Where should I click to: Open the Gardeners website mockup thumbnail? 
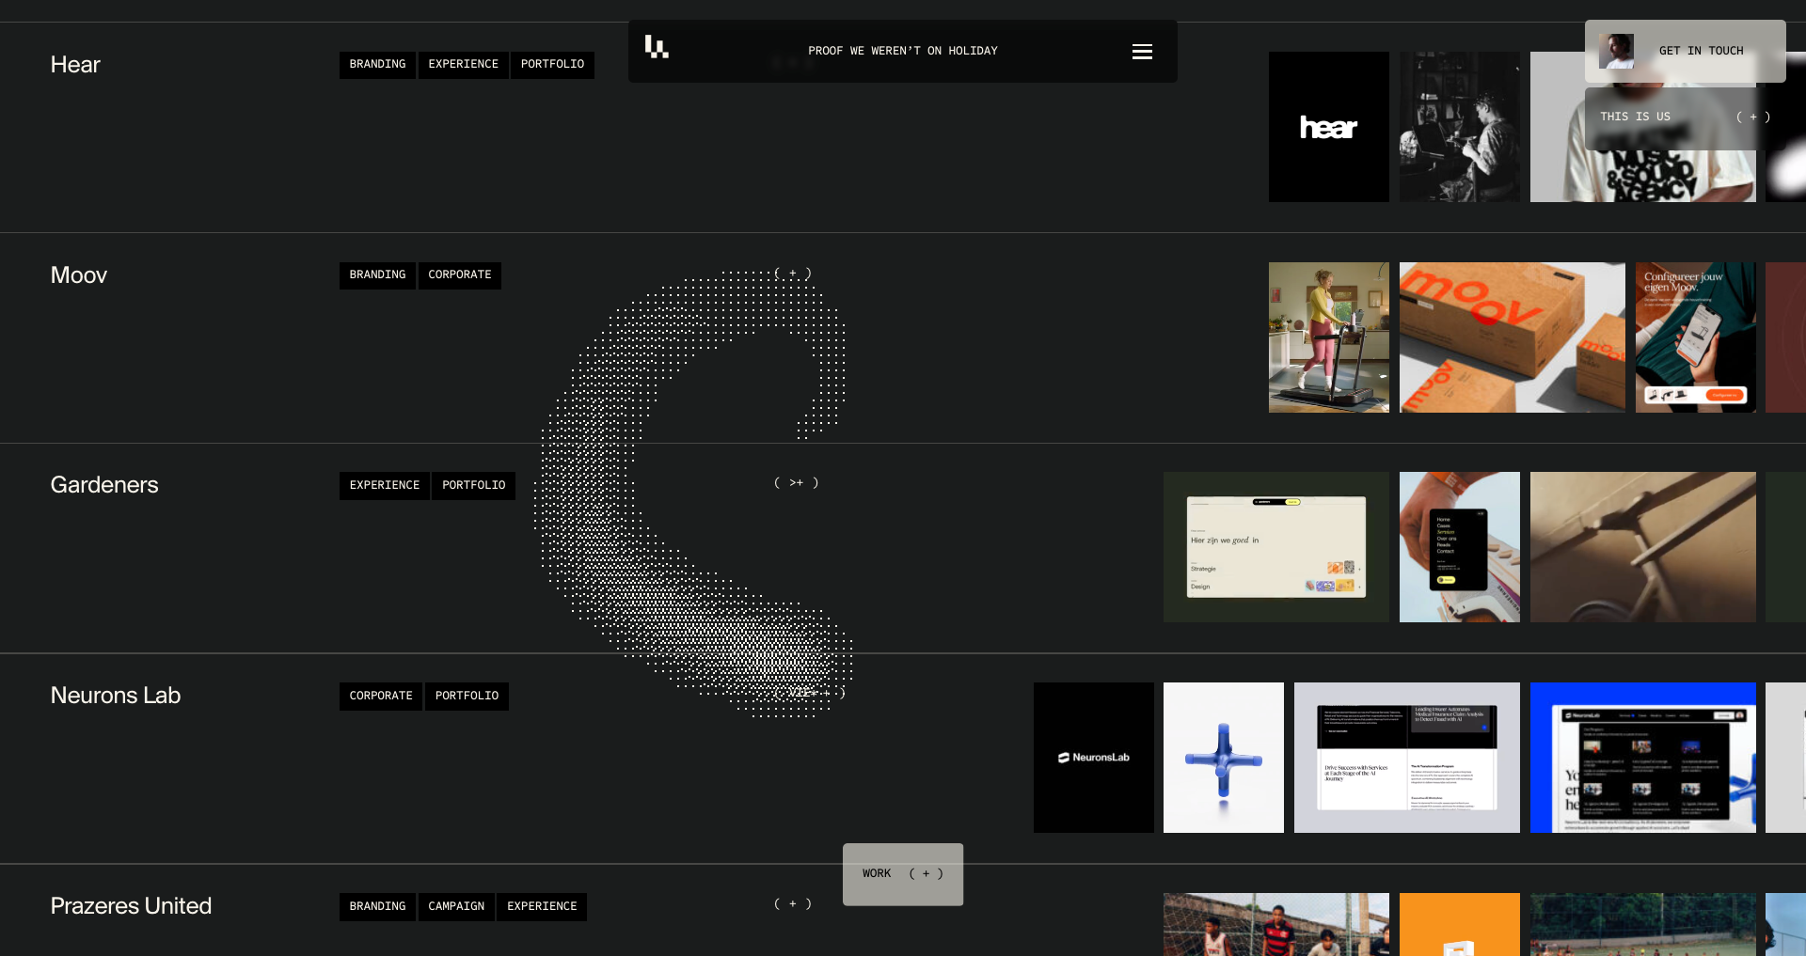coord(1276,547)
